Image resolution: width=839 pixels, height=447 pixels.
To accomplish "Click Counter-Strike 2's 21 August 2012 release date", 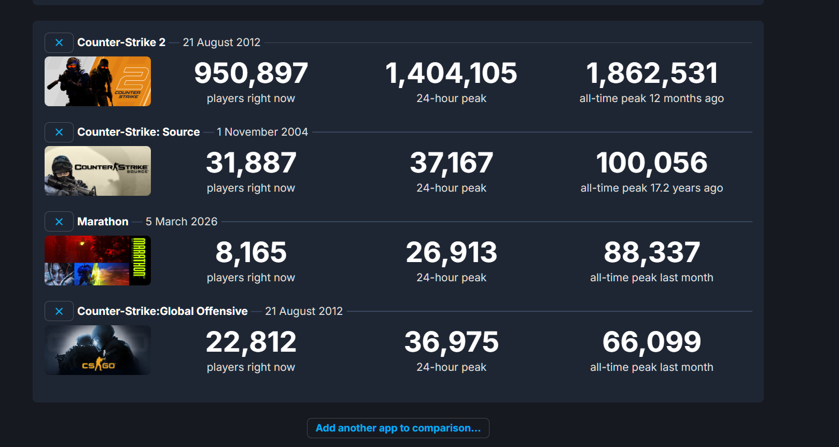I will pyautogui.click(x=221, y=42).
